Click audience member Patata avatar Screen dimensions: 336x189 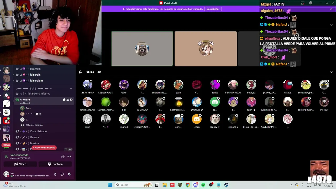click(x=288, y=85)
